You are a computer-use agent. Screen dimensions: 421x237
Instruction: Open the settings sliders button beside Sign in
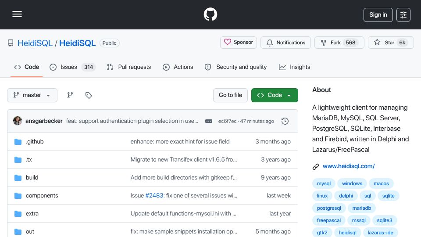(403, 15)
